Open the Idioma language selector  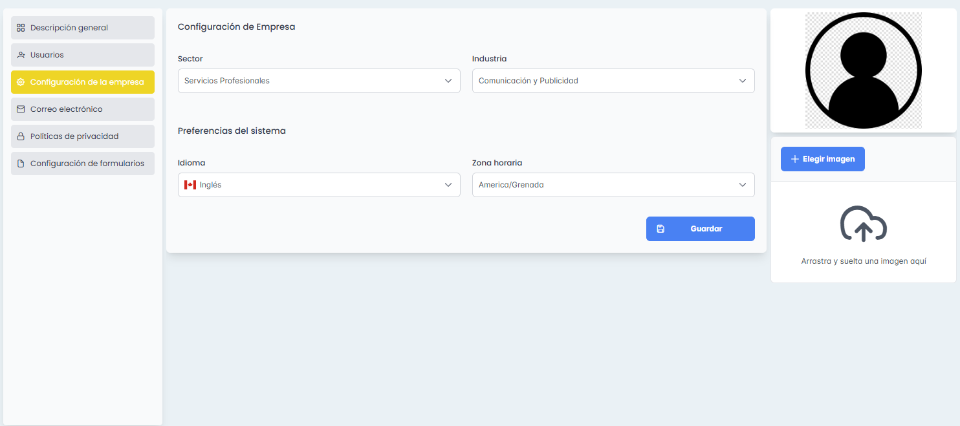[x=318, y=185]
